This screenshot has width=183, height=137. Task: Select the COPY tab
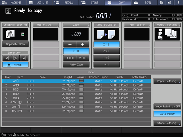(x=118, y=2)
